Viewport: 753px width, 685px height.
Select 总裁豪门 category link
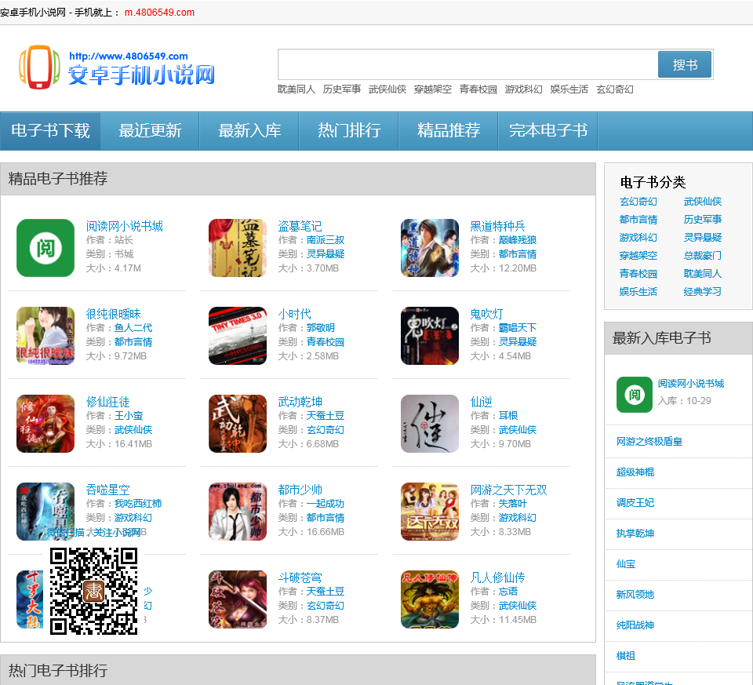pos(703,256)
